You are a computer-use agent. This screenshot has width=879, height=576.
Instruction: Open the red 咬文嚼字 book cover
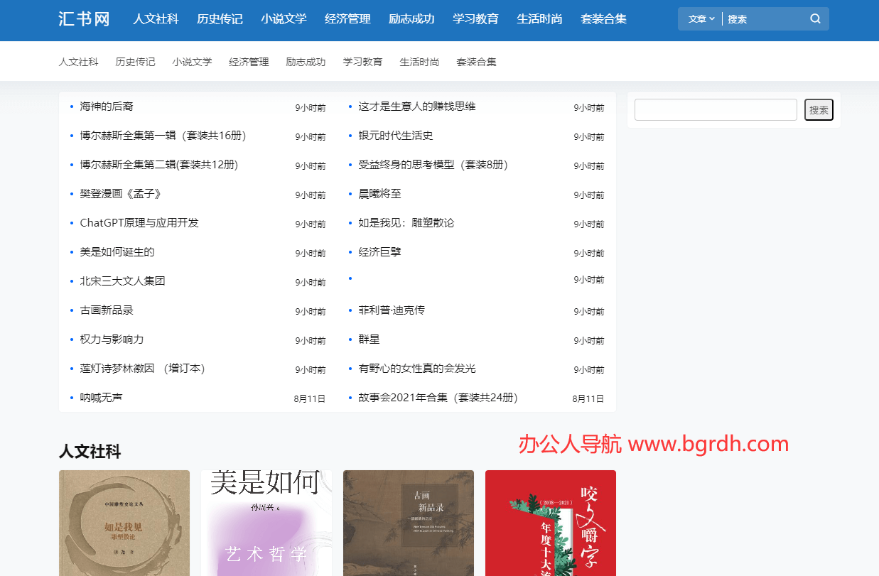pos(551,523)
